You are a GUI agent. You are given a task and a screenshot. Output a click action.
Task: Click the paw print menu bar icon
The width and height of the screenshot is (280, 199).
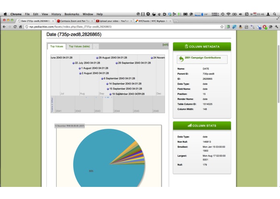159,14
